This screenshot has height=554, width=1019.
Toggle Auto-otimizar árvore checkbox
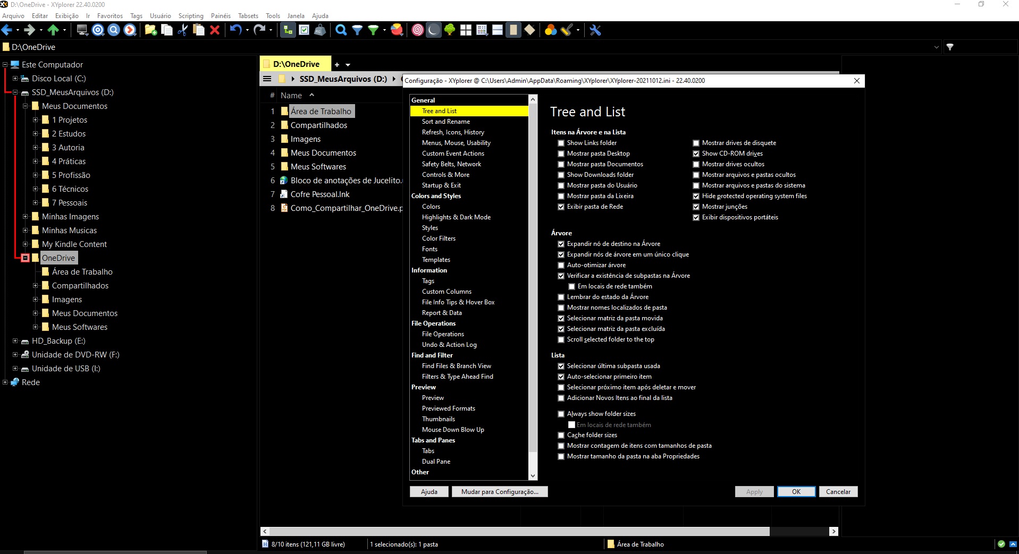pos(561,265)
